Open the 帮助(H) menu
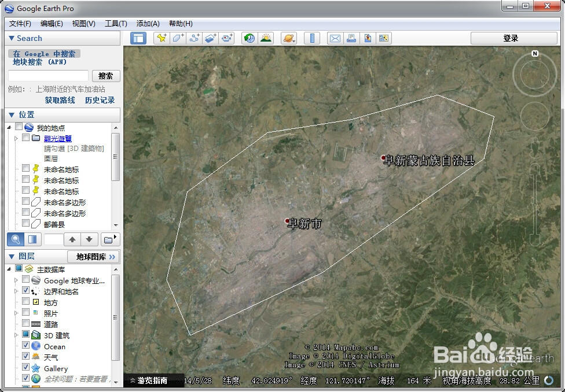Screen dimensions: 565x392 (x=181, y=24)
